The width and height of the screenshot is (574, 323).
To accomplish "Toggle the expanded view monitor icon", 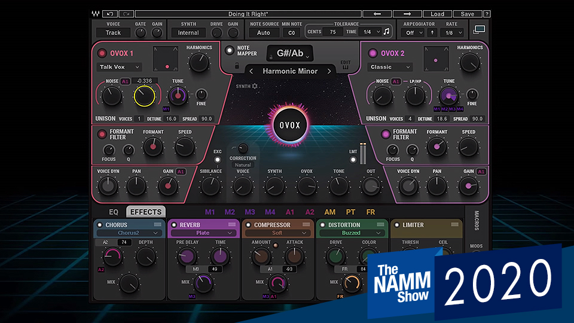I will (x=479, y=30).
